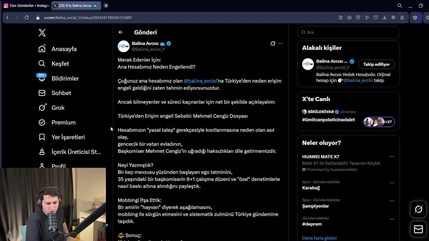Screen dimensions: 429x241
Task: Click @balina_avcisi link in the profile bio
Action: 358,80
